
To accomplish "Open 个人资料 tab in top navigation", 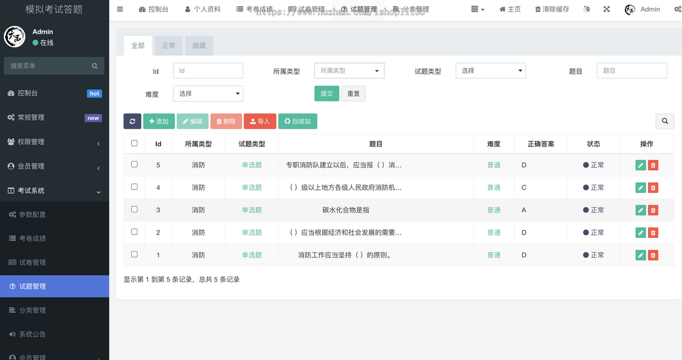I will (x=203, y=9).
